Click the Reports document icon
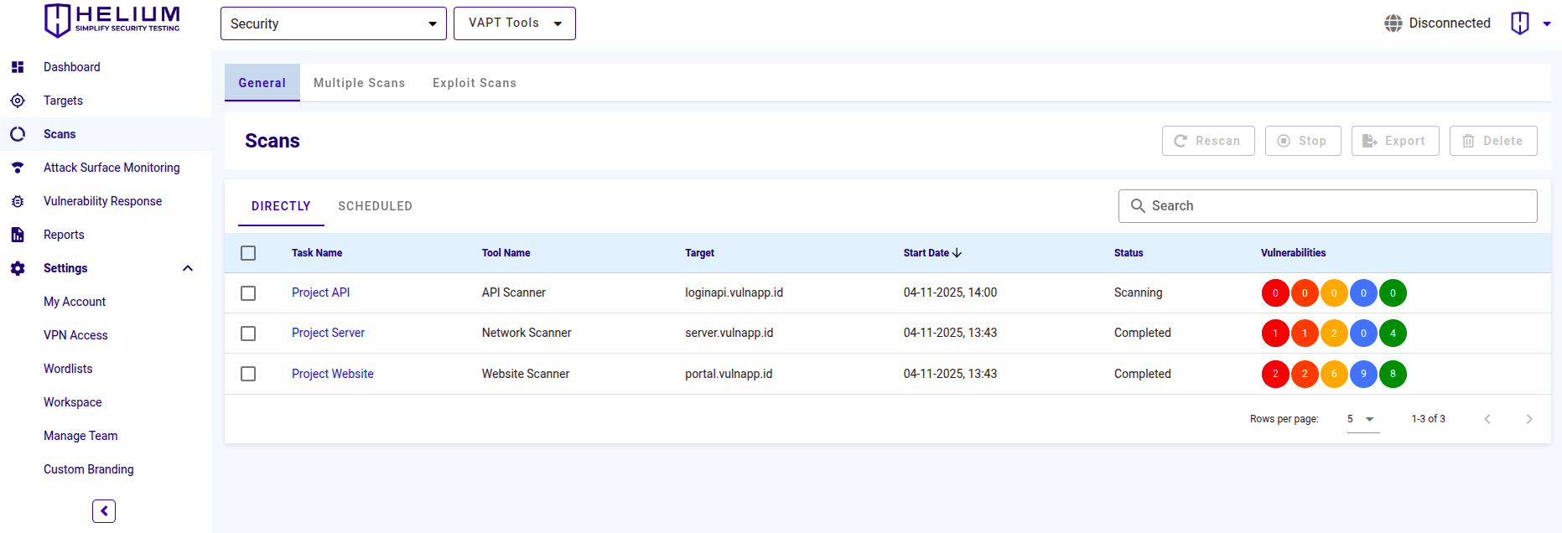Screen dimensions: 1562x533 coord(18,235)
